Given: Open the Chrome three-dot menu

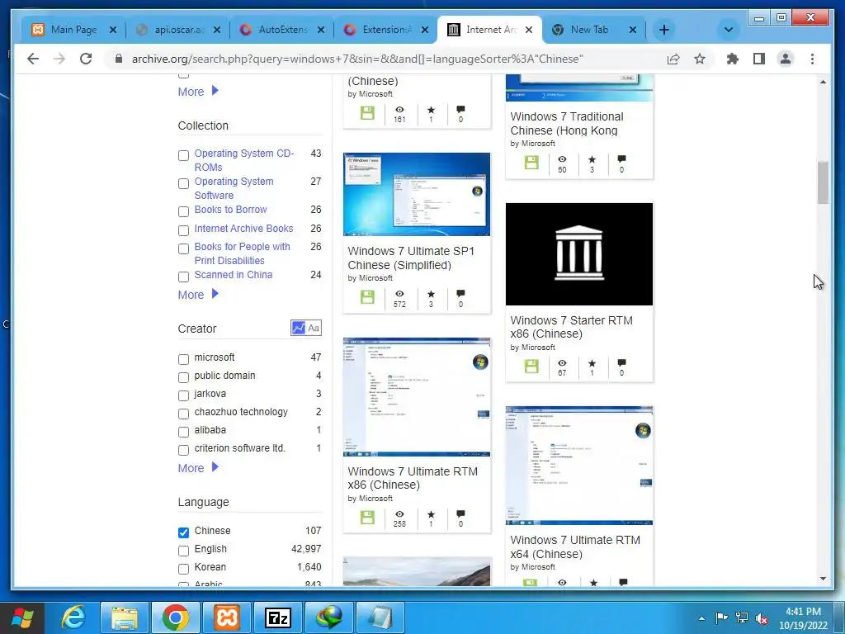Looking at the screenshot, I should pos(812,59).
